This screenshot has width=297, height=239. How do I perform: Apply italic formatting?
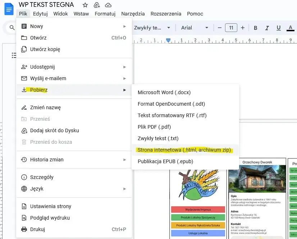point(266,28)
